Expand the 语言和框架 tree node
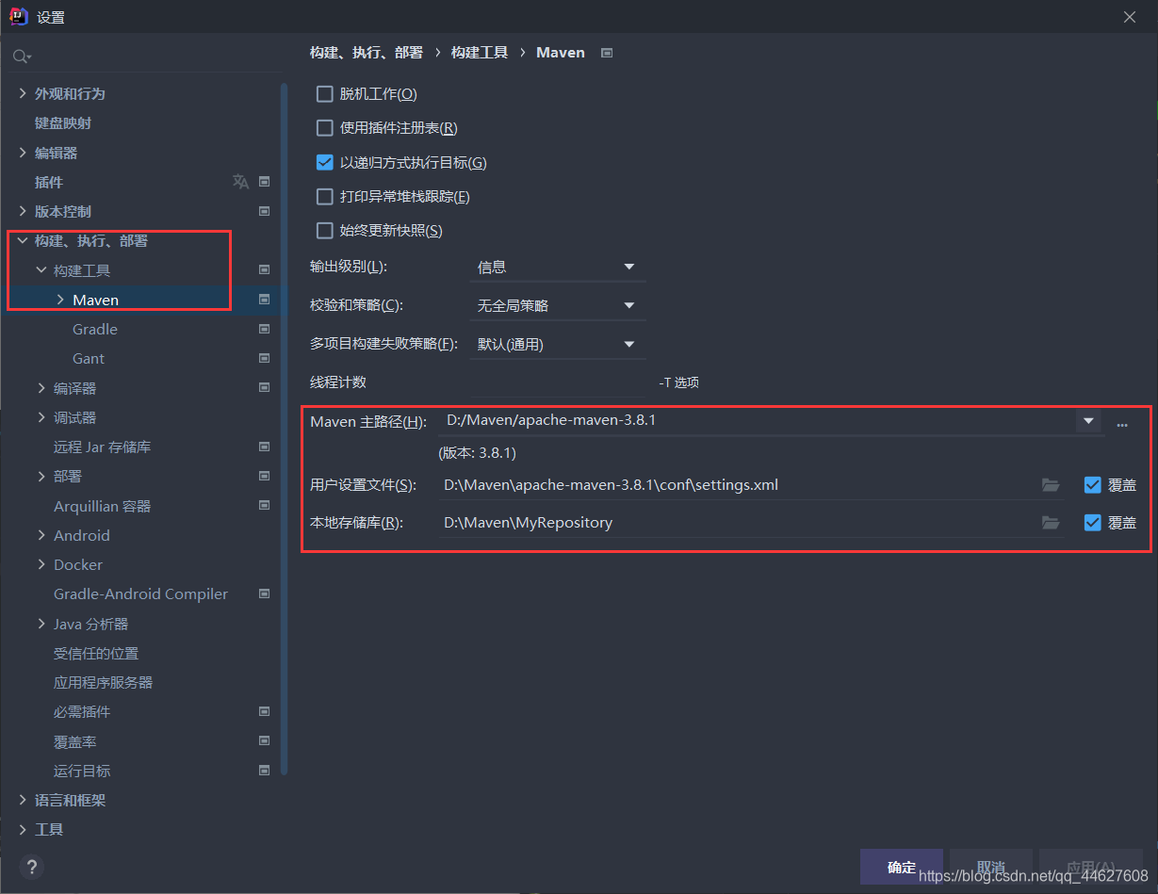The width and height of the screenshot is (1158, 894). point(23,800)
